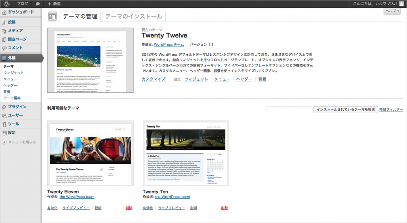Click the Twenty Eleven theme thumbnail
The height and width of the screenshot is (223, 407).
pos(90,153)
